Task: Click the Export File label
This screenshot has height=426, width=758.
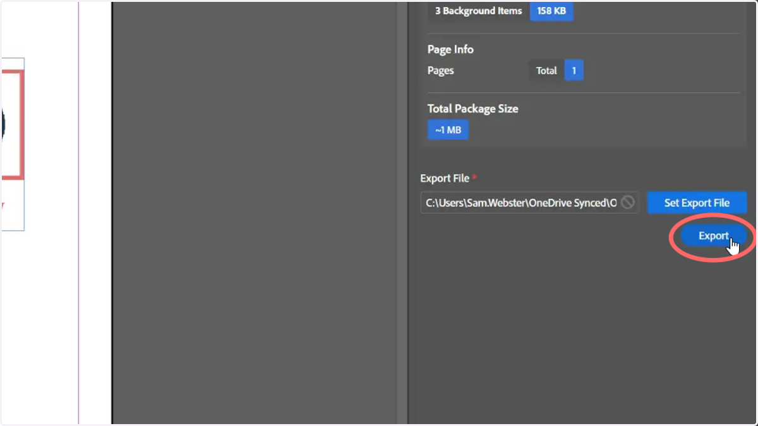Action: [x=445, y=179]
